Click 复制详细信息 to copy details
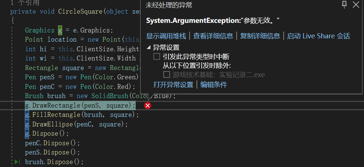The height and width of the screenshot is (167, 364). pos(260,36)
